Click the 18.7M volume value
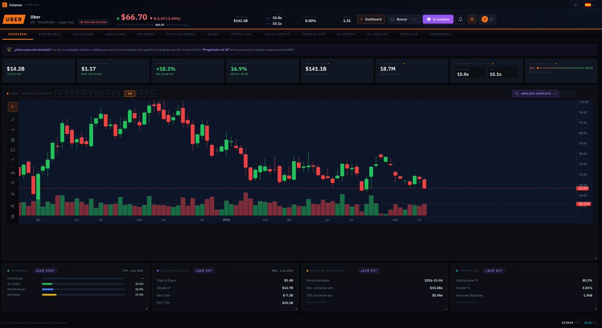 (x=388, y=69)
